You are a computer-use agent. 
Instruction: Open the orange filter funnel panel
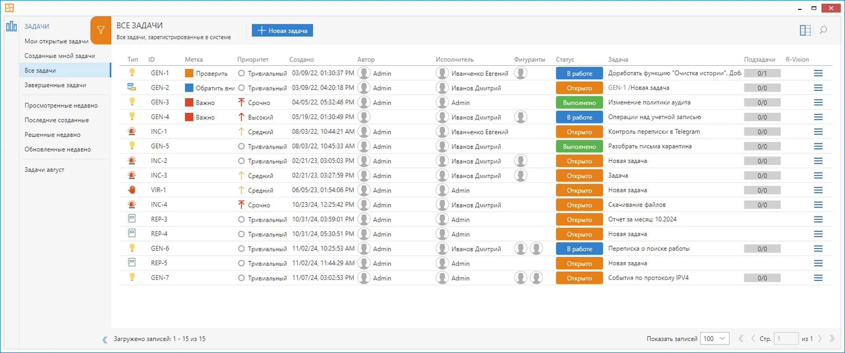click(101, 30)
